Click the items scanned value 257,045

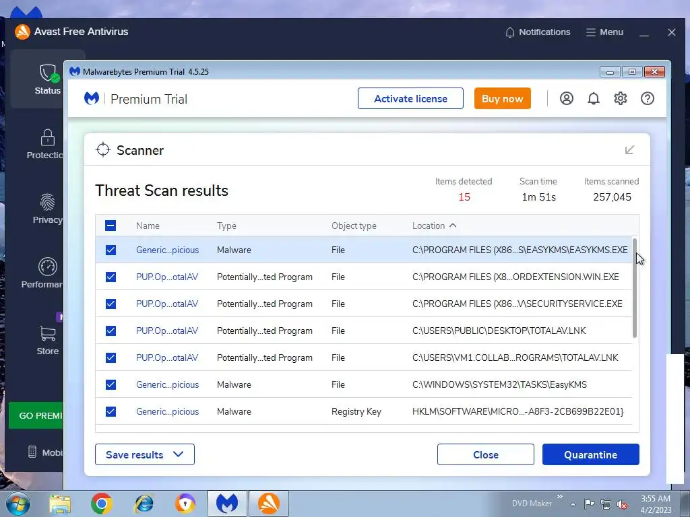(x=612, y=197)
